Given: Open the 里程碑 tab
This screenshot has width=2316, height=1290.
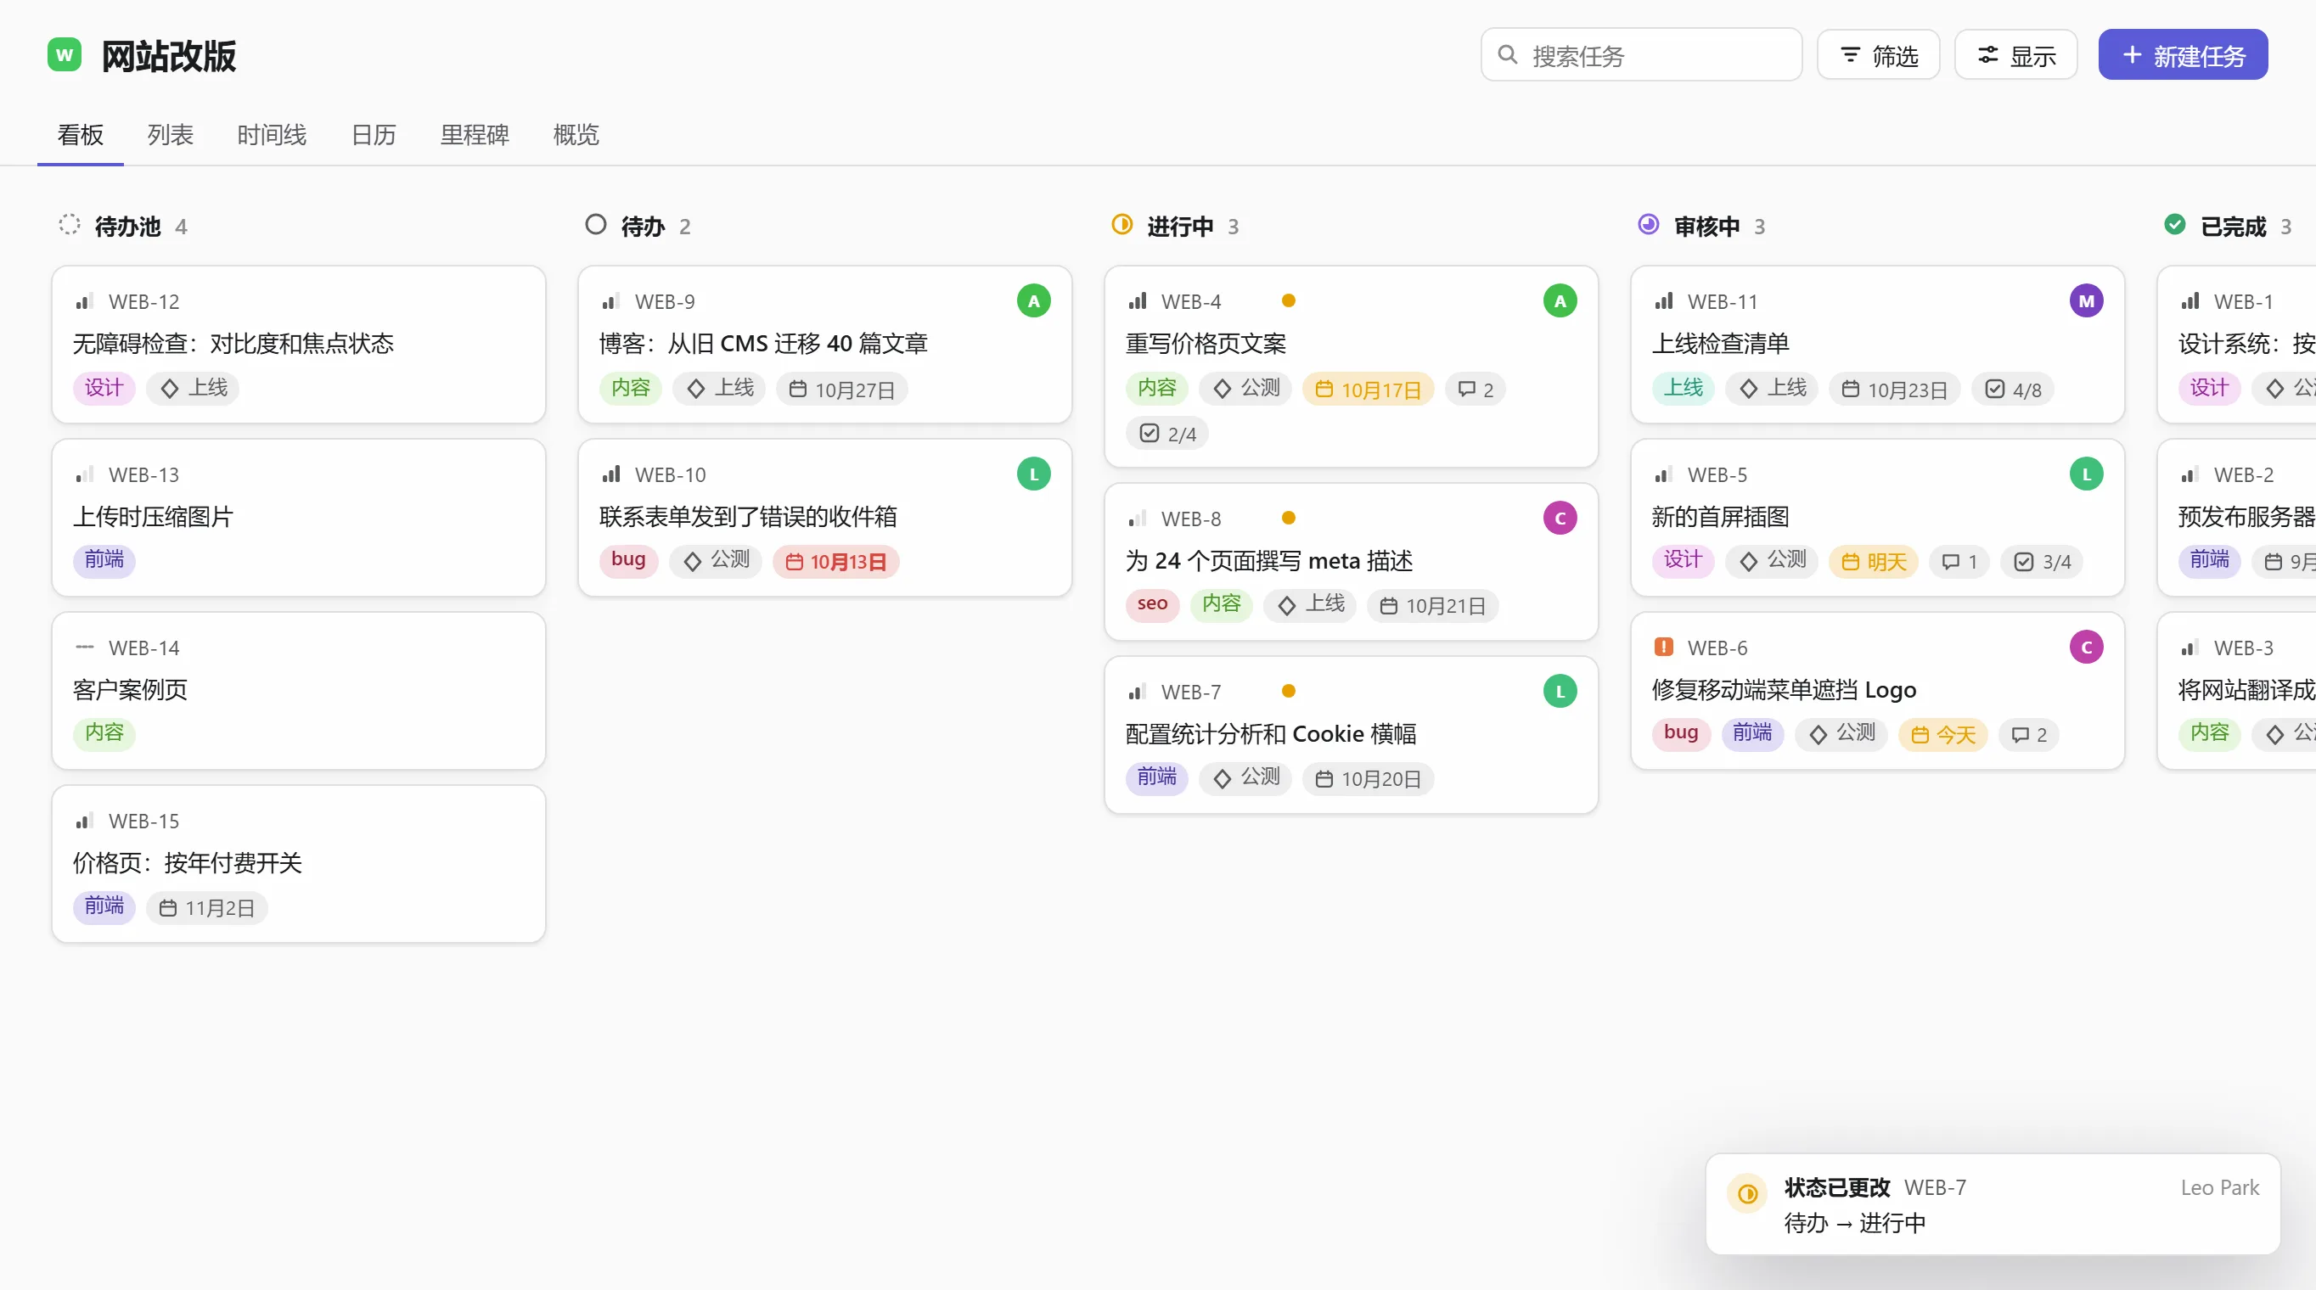Looking at the screenshot, I should pyautogui.click(x=475, y=135).
